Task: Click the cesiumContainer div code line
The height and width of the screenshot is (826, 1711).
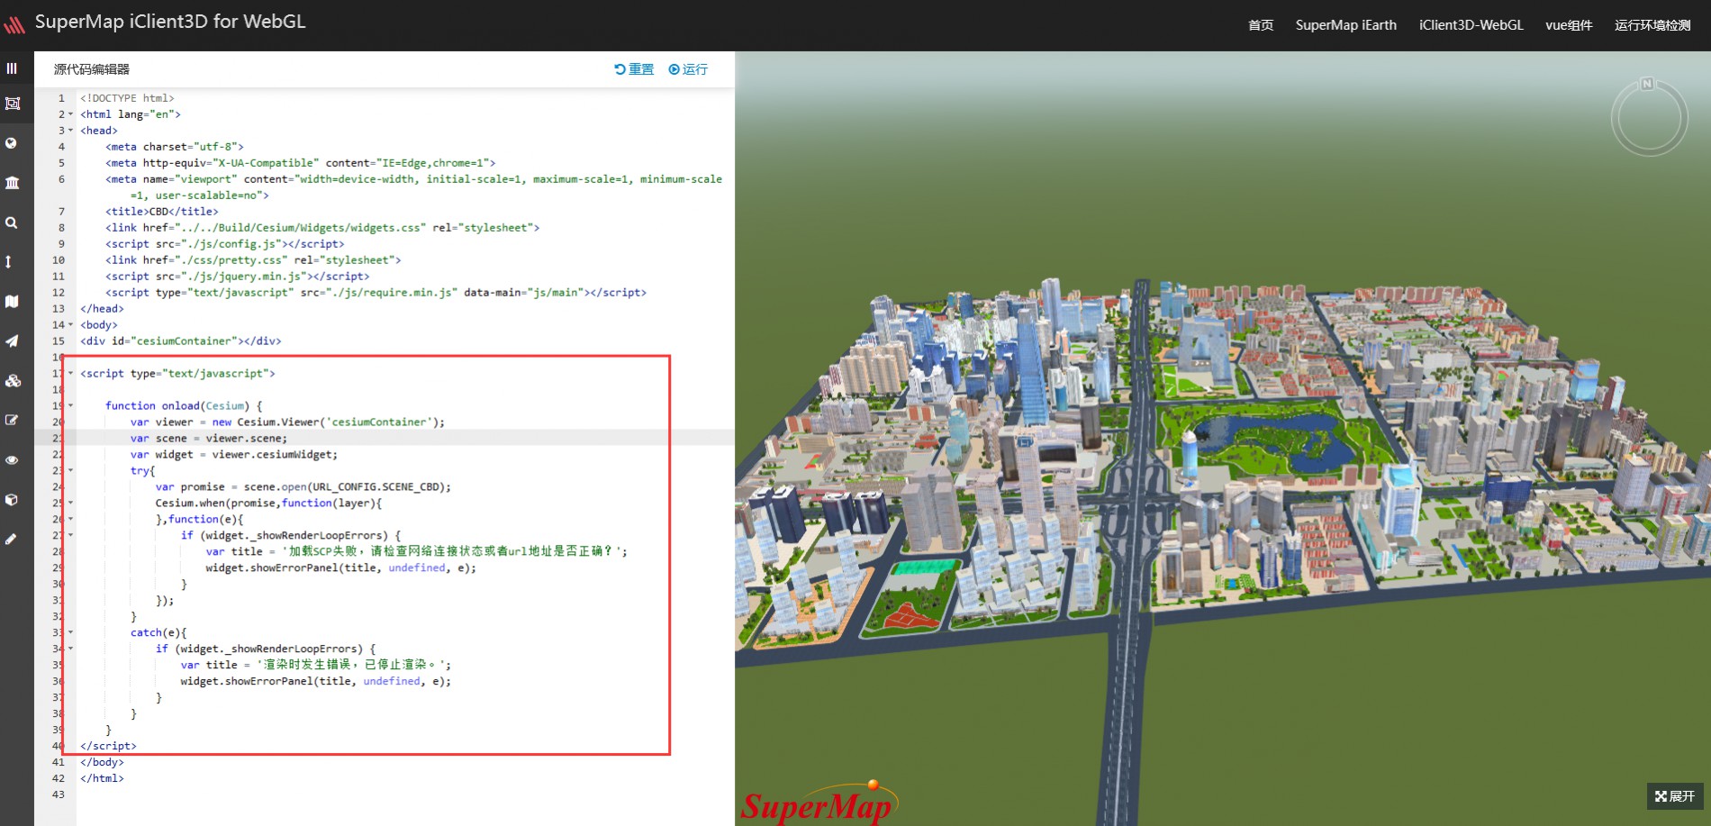Action: (x=181, y=341)
